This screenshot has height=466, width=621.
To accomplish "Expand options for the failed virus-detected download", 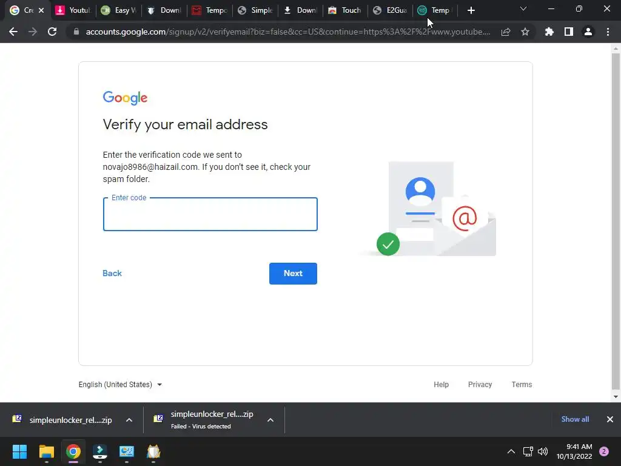I will [270, 420].
